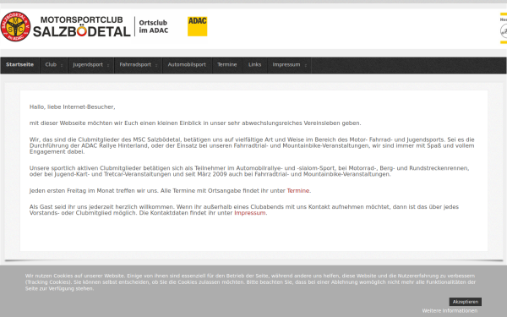Click the 'Hallo, liebe Internet-Besucher,' greeting
507x317 pixels.
[73, 107]
